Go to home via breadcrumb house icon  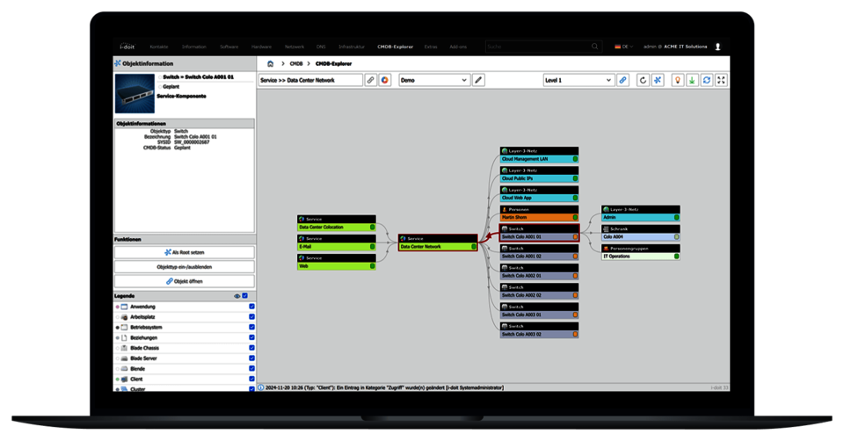(x=270, y=63)
